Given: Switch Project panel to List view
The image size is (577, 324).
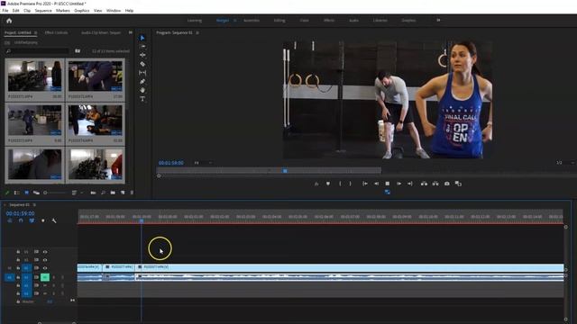Looking at the screenshot, I should click(x=16, y=193).
